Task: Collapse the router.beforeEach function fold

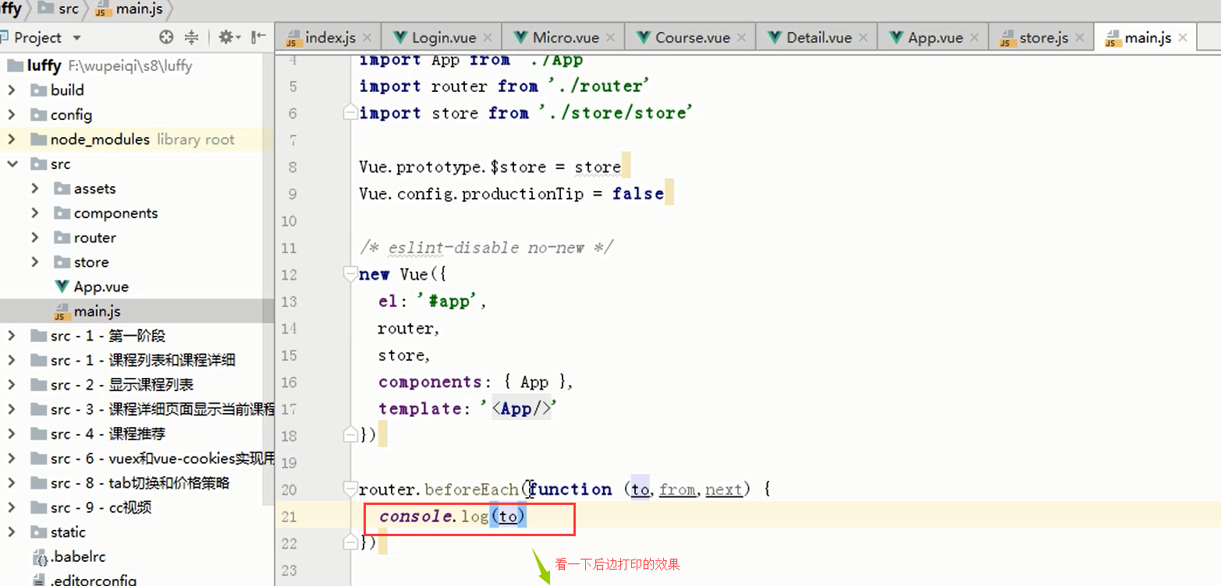Action: [350, 489]
